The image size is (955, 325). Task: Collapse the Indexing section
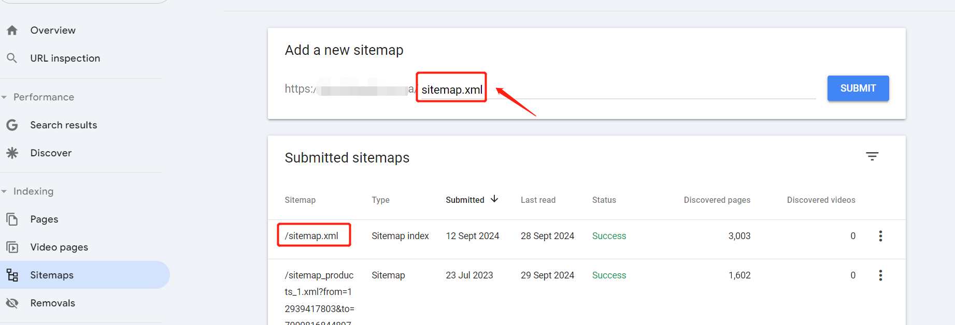point(4,191)
